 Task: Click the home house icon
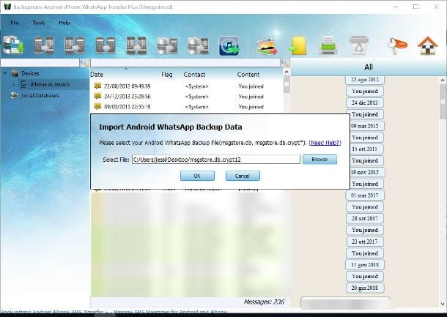click(428, 45)
